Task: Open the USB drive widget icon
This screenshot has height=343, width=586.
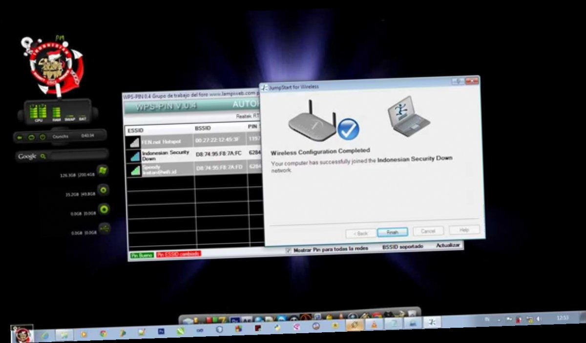Action: 104,228
